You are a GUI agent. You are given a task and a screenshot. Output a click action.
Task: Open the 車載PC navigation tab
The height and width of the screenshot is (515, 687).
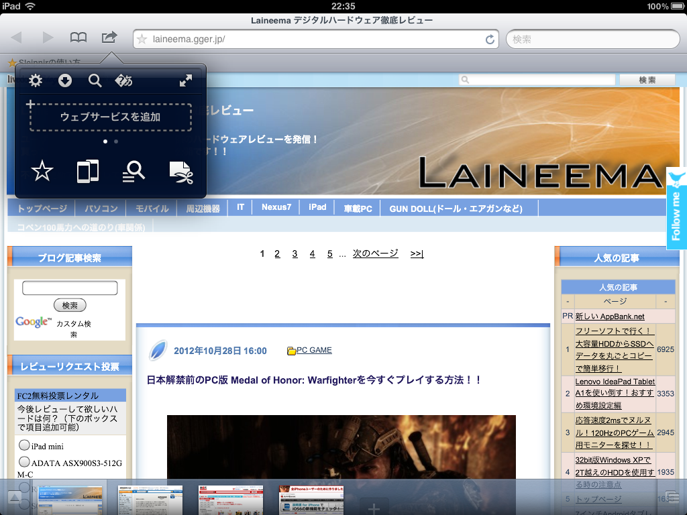point(358,209)
